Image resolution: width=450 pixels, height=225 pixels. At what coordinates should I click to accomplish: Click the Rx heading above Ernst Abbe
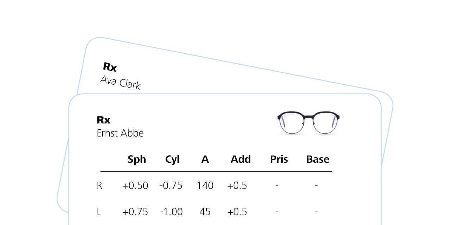click(x=103, y=120)
